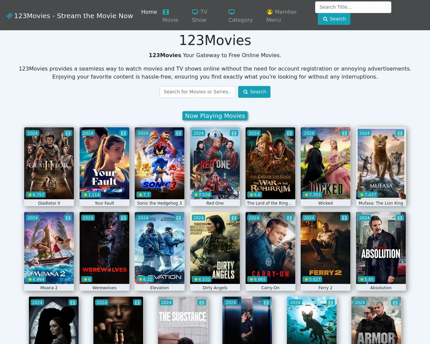
Task: Click the film icon on Gladiator II poster
Action: (x=68, y=133)
